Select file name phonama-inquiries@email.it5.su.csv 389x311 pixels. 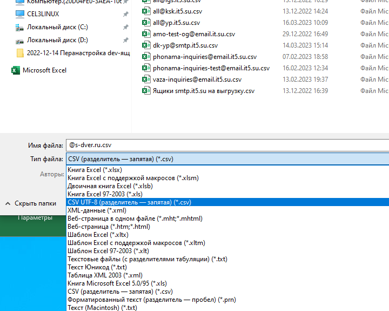pyautogui.click(x=205, y=57)
